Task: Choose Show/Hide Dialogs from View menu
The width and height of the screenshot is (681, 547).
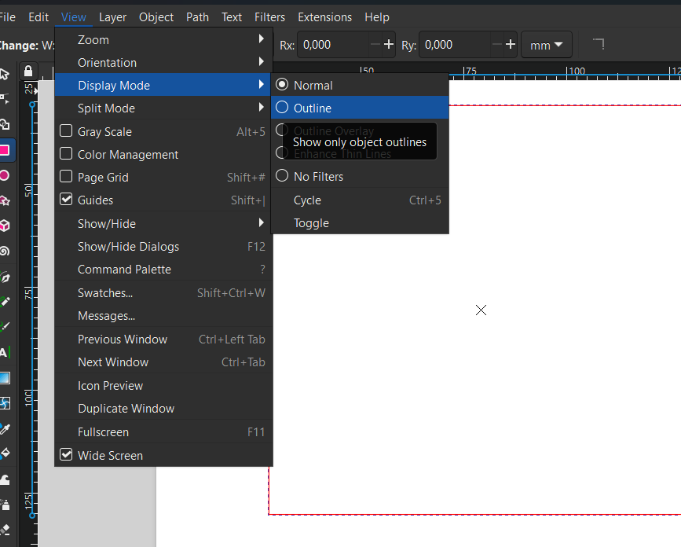Action: coord(163,246)
